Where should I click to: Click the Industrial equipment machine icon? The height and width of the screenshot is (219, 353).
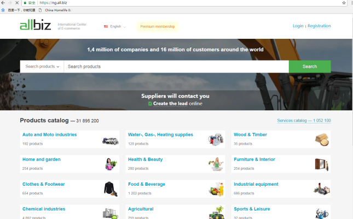[322, 188]
